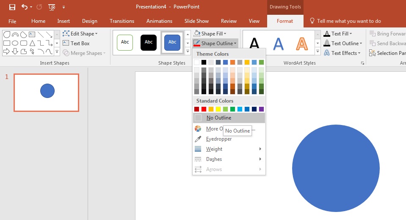Open the Weight submenu
Viewport: 406px width, 220px height.
pyautogui.click(x=229, y=149)
